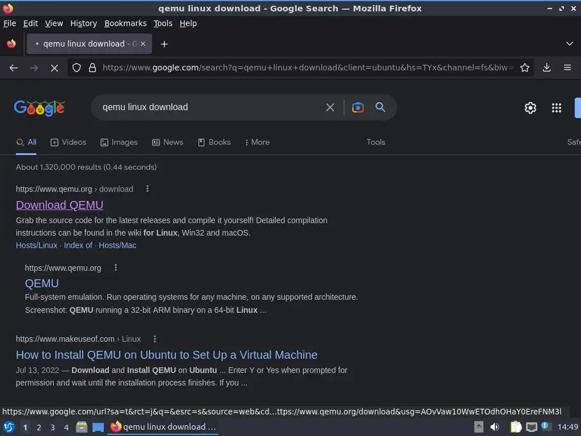This screenshot has width=581, height=436.
Task: Open options dots for makeuseof.com result
Action: pos(155,339)
